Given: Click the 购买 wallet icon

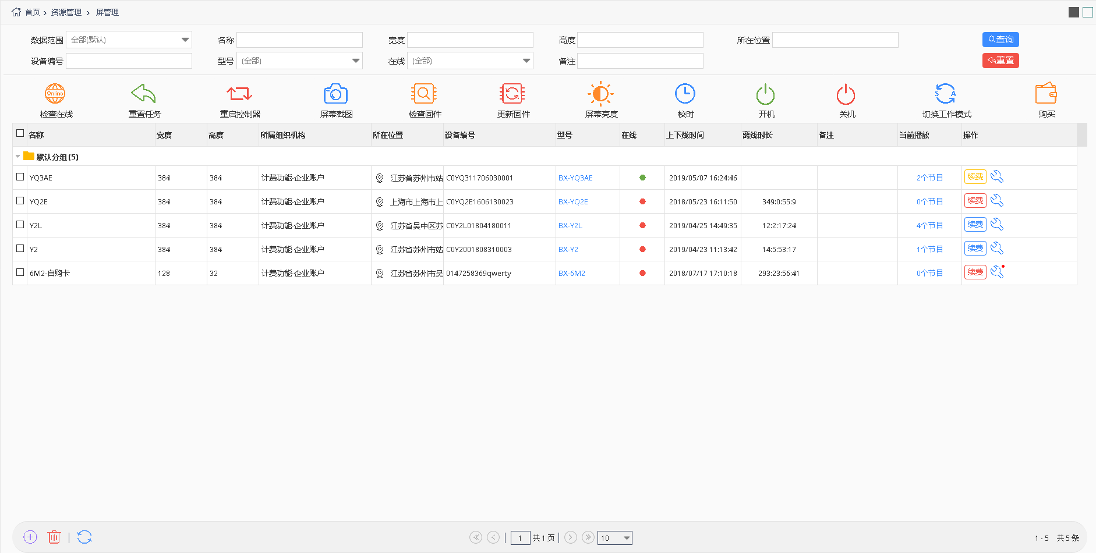Looking at the screenshot, I should [1046, 93].
